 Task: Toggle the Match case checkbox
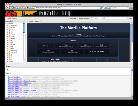tap(68, 18)
